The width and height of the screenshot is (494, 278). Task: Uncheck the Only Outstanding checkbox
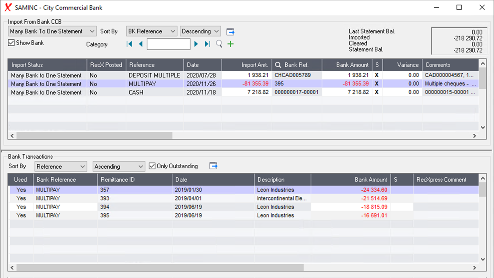point(152,166)
